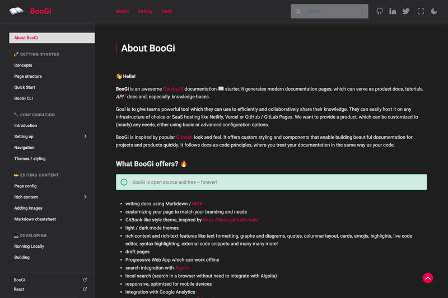The width and height of the screenshot is (448, 298).
Task: Click the Search input field
Action: [329, 11]
